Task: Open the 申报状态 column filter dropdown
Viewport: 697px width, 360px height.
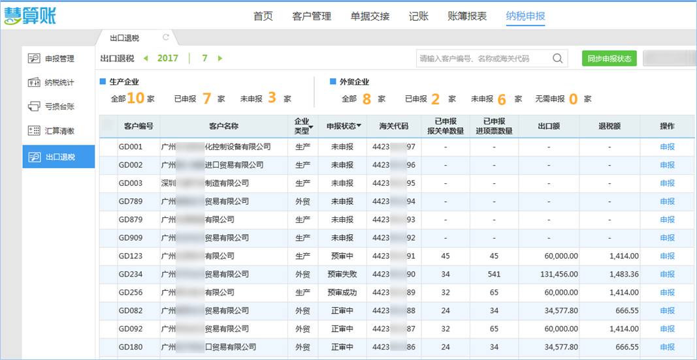Action: coord(359,126)
